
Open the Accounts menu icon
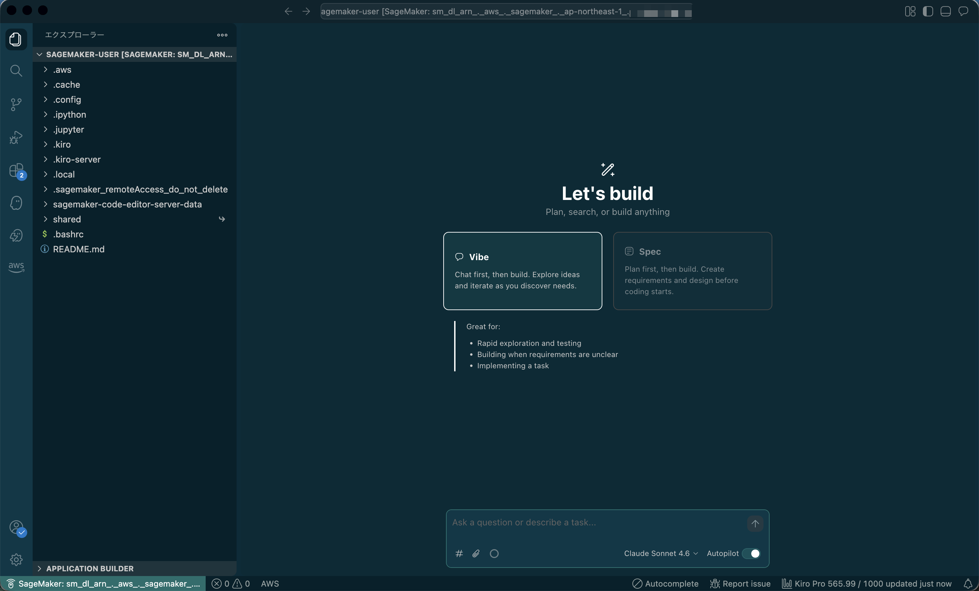click(x=17, y=528)
